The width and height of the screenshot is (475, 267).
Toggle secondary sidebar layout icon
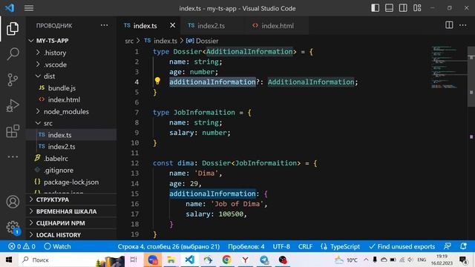[403, 8]
